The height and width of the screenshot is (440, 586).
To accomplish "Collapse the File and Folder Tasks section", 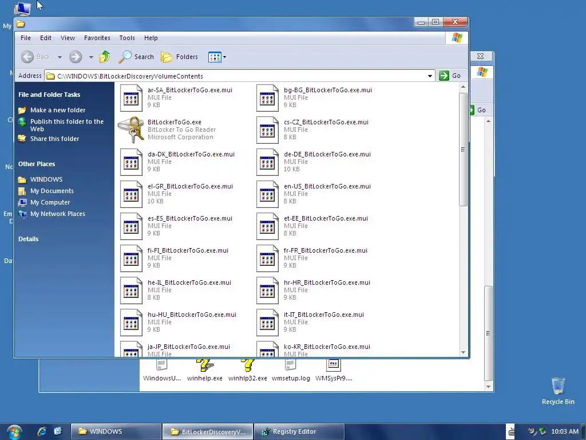I will coord(49,95).
